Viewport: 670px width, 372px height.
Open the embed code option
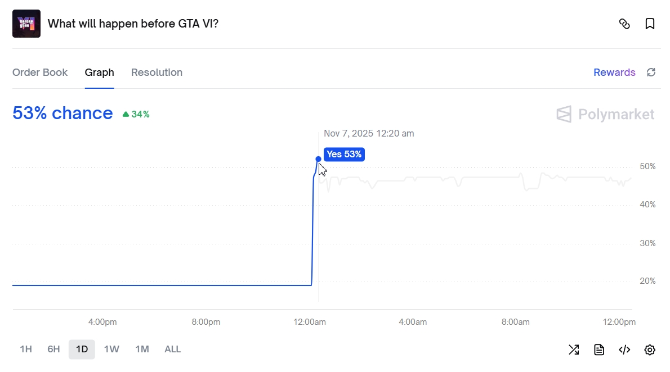coord(624,350)
